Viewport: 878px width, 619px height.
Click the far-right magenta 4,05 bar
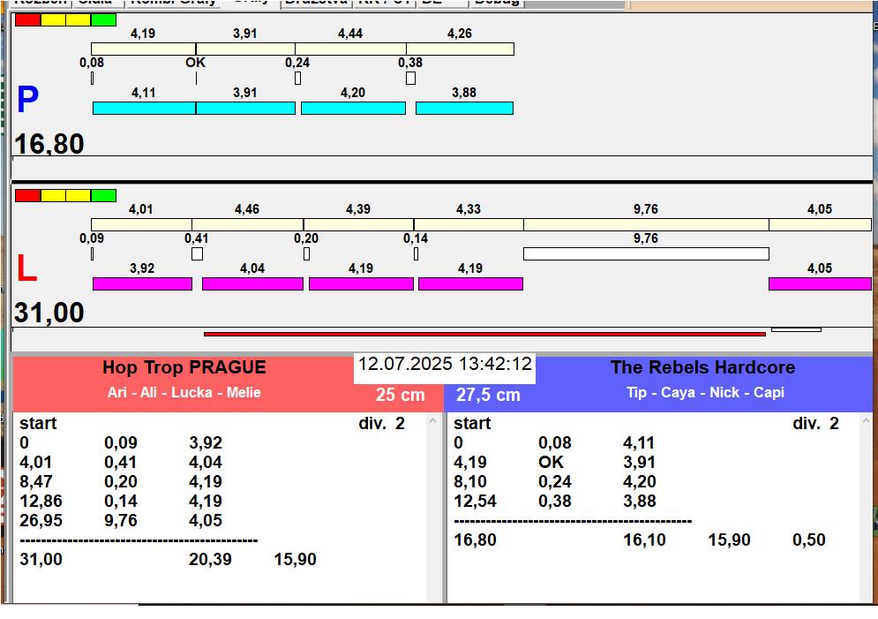tap(819, 283)
